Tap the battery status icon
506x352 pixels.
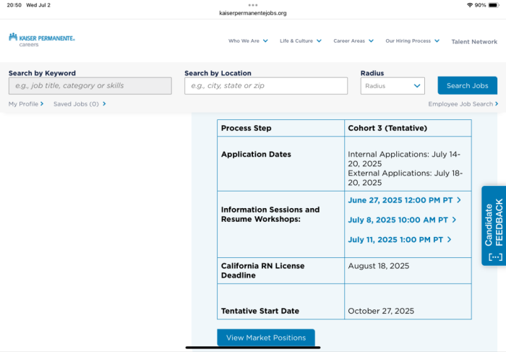[495, 5]
